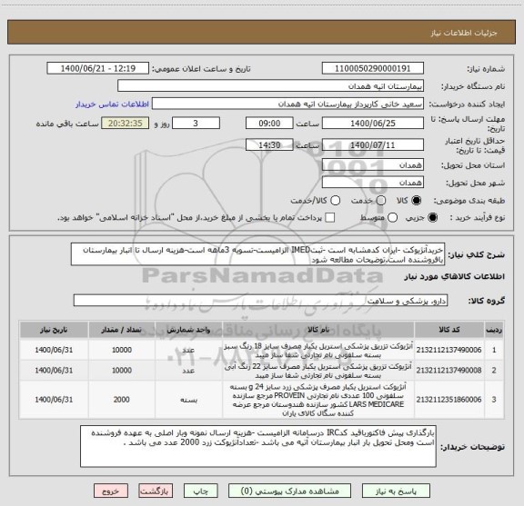Viewport: 524px width, 506px height.
Task: Click the need date 1400/06/31 in row 3
Action: point(54,399)
